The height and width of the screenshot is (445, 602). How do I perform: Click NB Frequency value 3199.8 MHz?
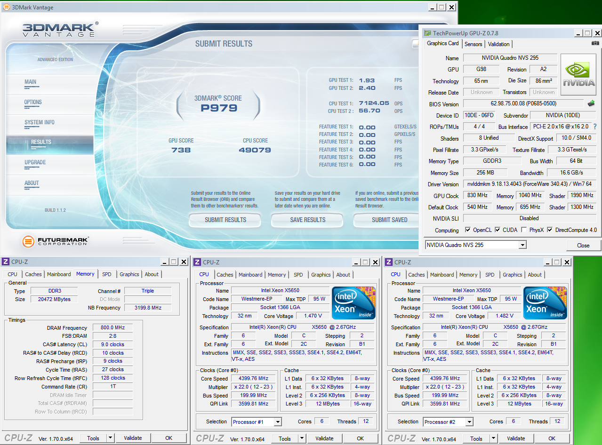(148, 308)
